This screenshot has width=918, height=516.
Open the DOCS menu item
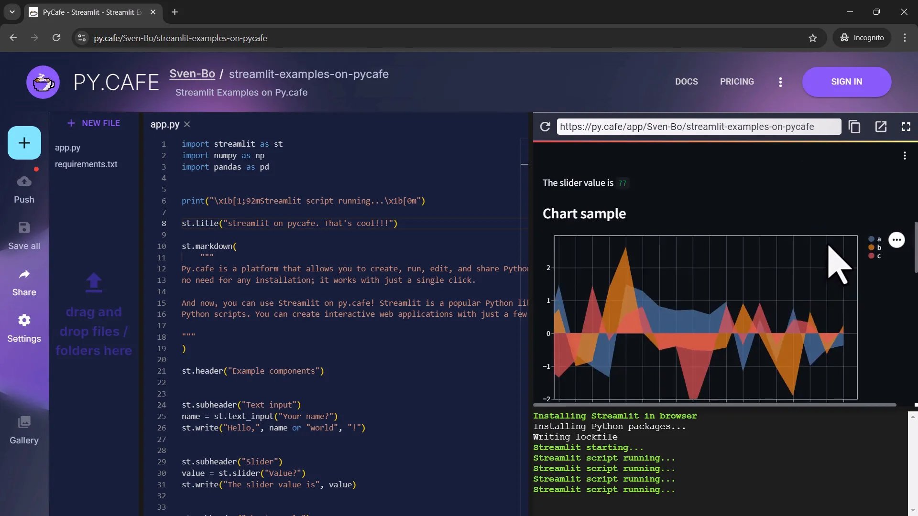pos(686,82)
